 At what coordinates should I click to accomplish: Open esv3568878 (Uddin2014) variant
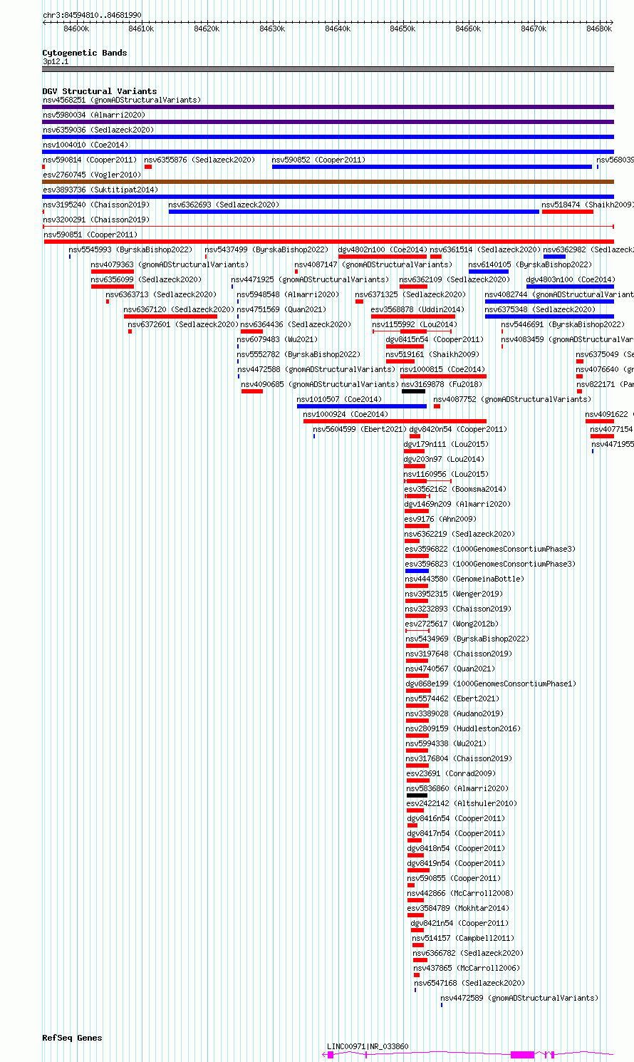coord(418,309)
